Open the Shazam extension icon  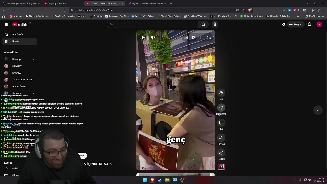(x=289, y=10)
